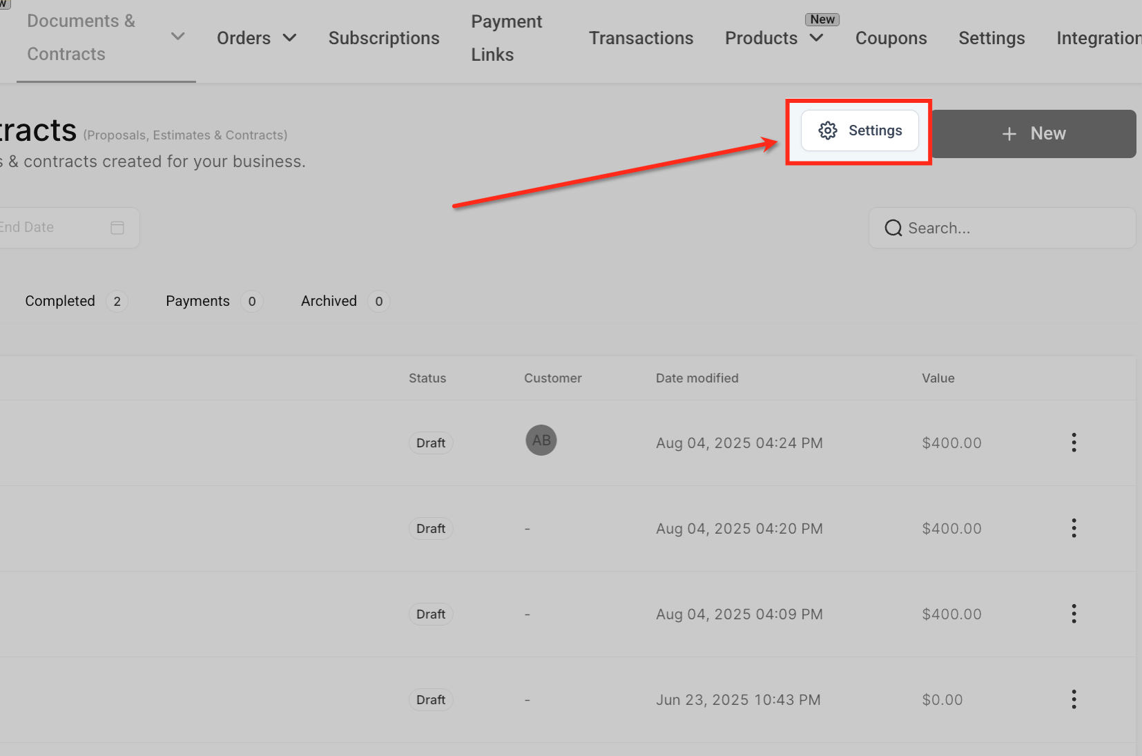Click the Date modified column header
The image size is (1142, 756).
[x=697, y=378]
